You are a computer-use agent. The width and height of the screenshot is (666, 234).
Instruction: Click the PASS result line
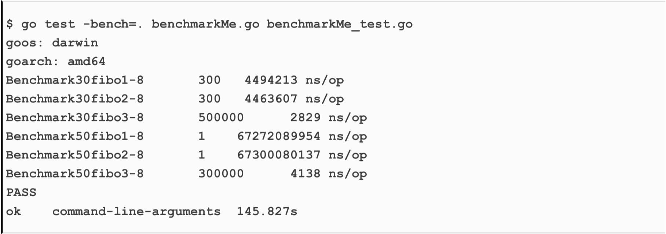[x=21, y=193]
